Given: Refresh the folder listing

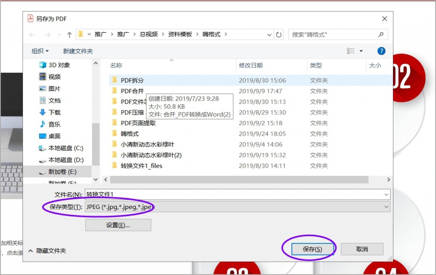Looking at the screenshot, I should pos(278,34).
